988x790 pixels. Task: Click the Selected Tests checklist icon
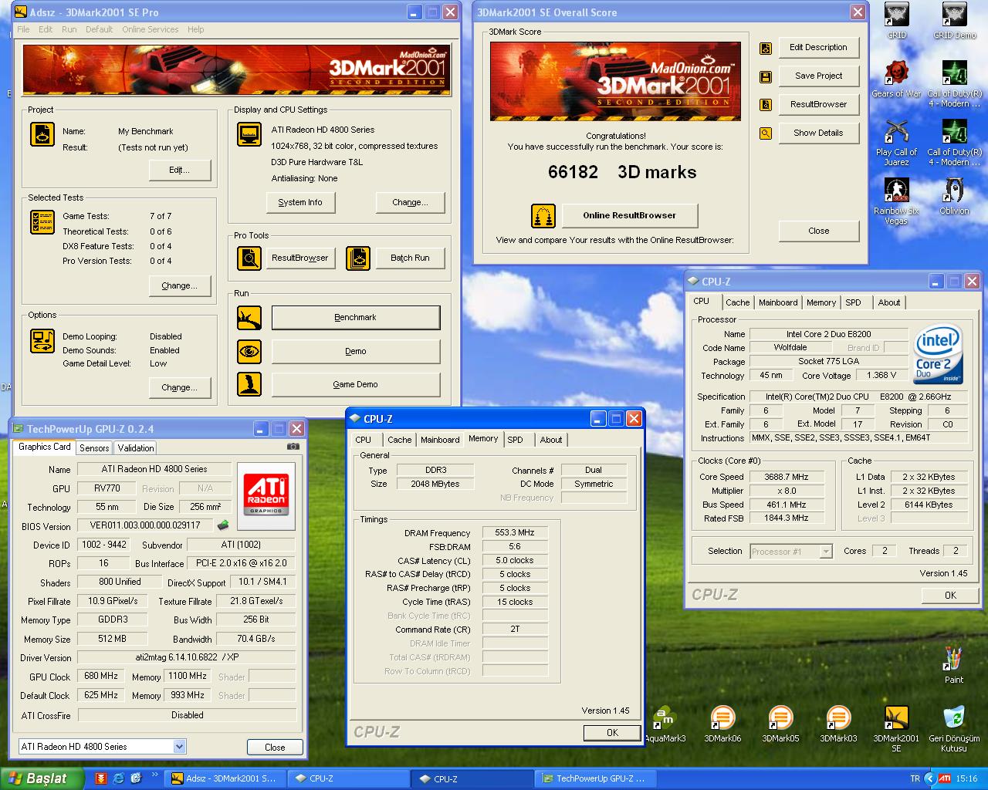pos(42,222)
